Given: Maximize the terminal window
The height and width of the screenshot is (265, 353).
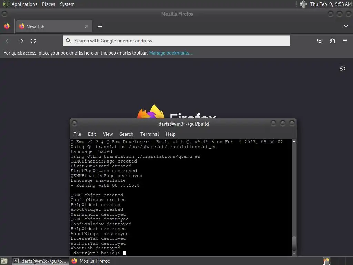Looking at the screenshot, I should (x=283, y=123).
